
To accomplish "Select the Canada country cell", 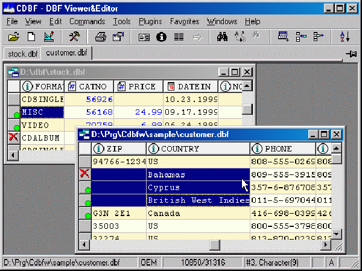I will [x=198, y=213].
